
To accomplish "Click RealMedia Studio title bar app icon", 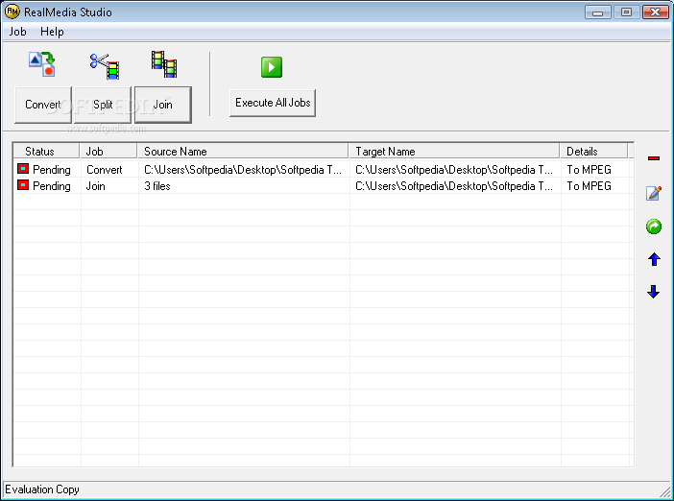I will click(12, 12).
